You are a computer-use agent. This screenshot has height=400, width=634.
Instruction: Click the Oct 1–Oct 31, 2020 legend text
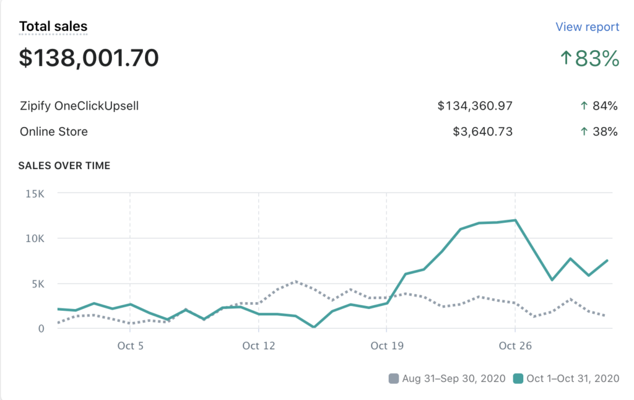[573, 378]
